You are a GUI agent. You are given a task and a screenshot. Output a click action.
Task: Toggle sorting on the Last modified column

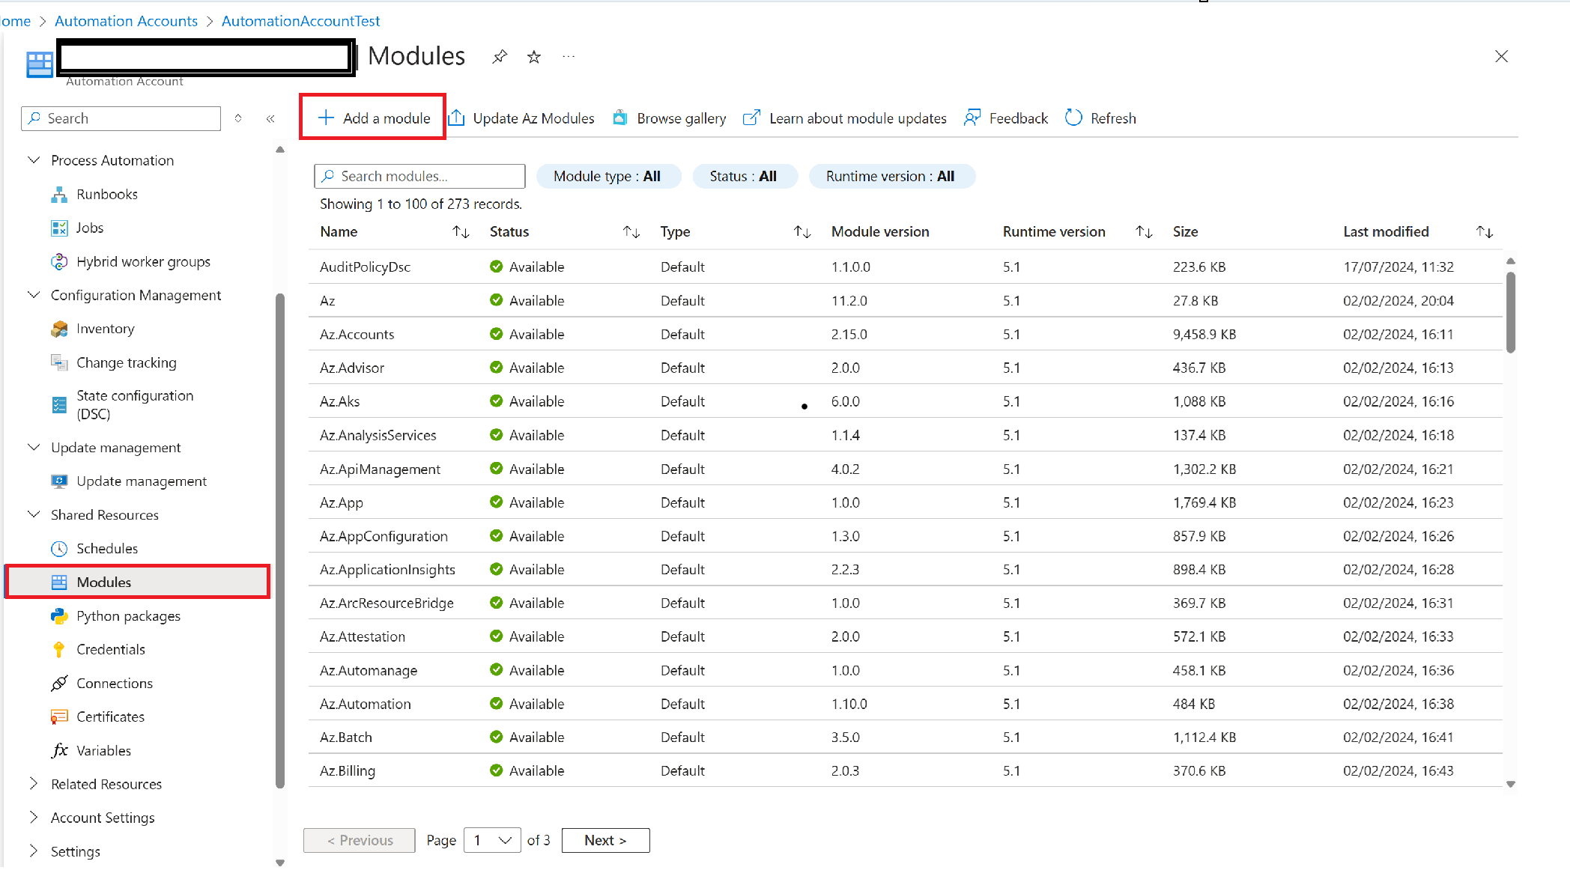pos(1485,232)
